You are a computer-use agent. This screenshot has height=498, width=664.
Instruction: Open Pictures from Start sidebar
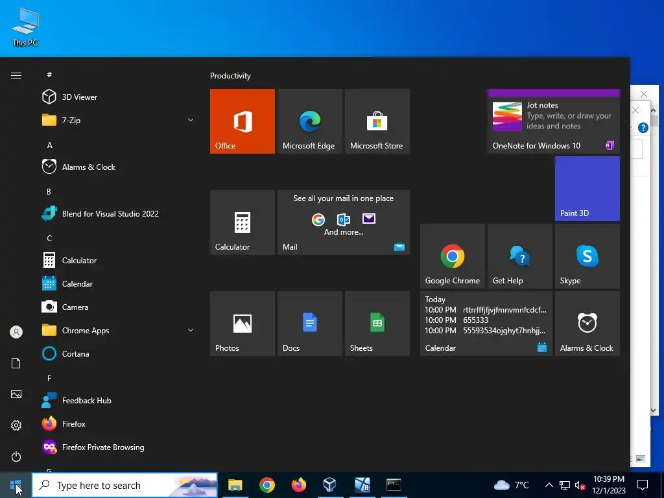16,394
